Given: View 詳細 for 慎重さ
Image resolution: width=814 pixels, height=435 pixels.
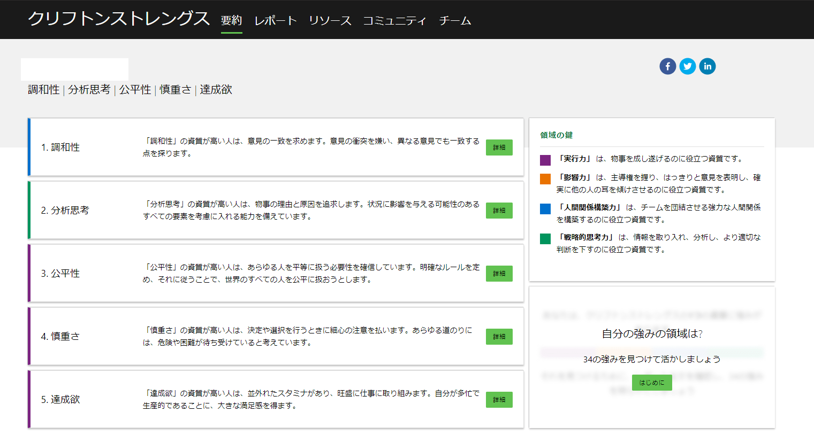Looking at the screenshot, I should pyautogui.click(x=499, y=337).
